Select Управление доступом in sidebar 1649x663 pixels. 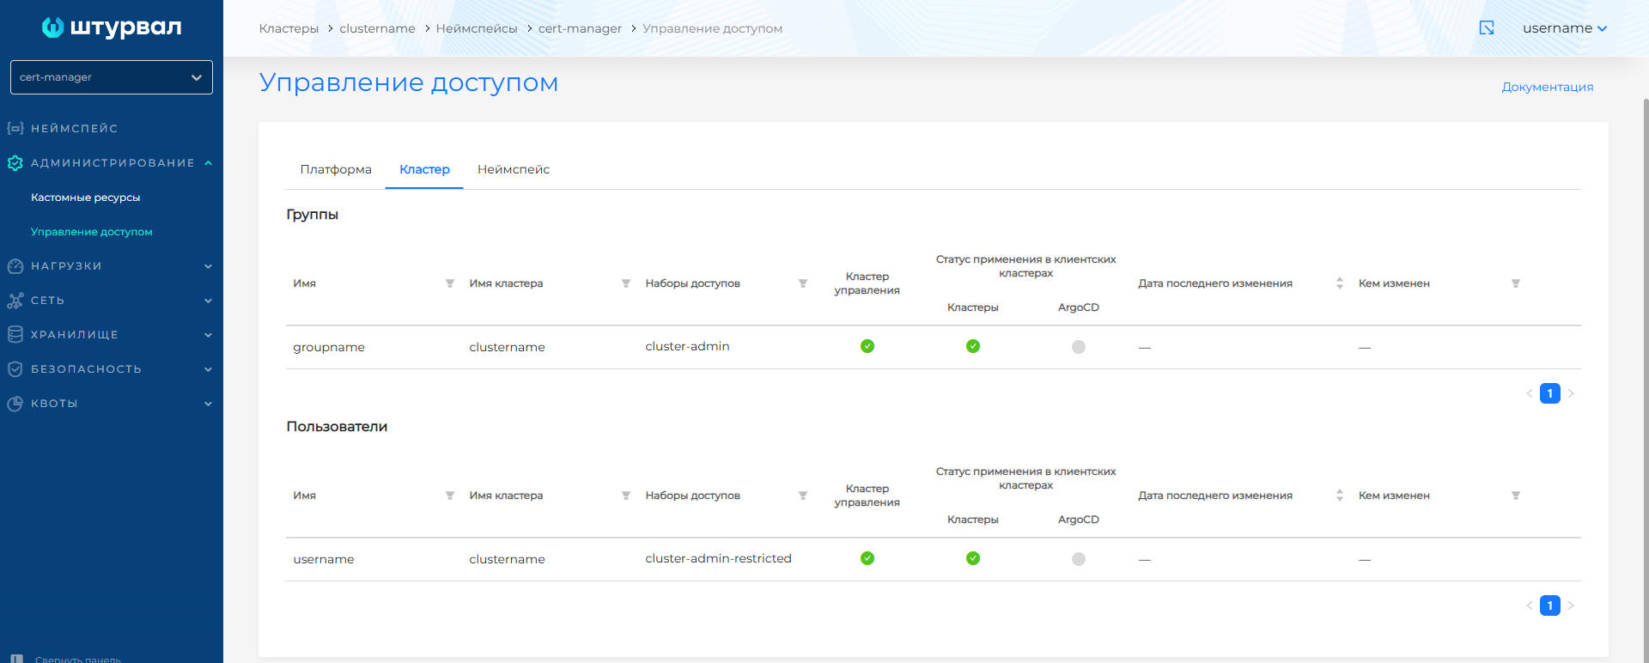(x=92, y=232)
